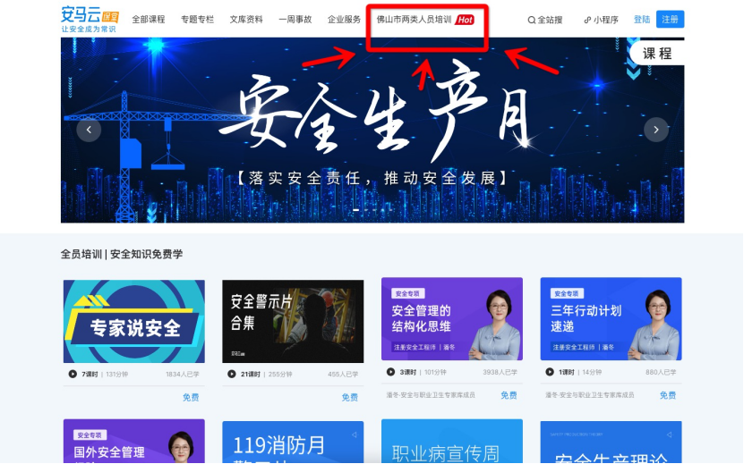Open 全部课程 menu item
The width and height of the screenshot is (744, 464).
click(149, 20)
